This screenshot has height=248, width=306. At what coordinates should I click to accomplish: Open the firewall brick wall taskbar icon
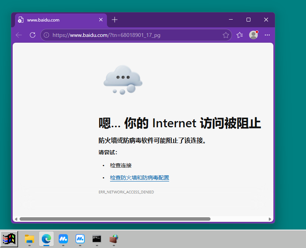pos(114,239)
